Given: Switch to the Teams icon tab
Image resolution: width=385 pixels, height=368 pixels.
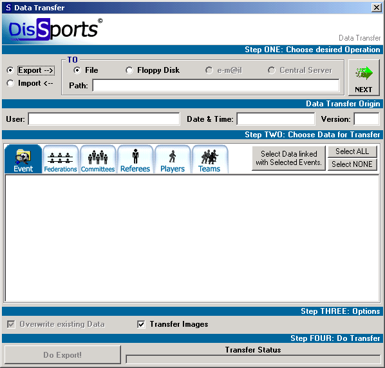Looking at the screenshot, I should [x=210, y=159].
